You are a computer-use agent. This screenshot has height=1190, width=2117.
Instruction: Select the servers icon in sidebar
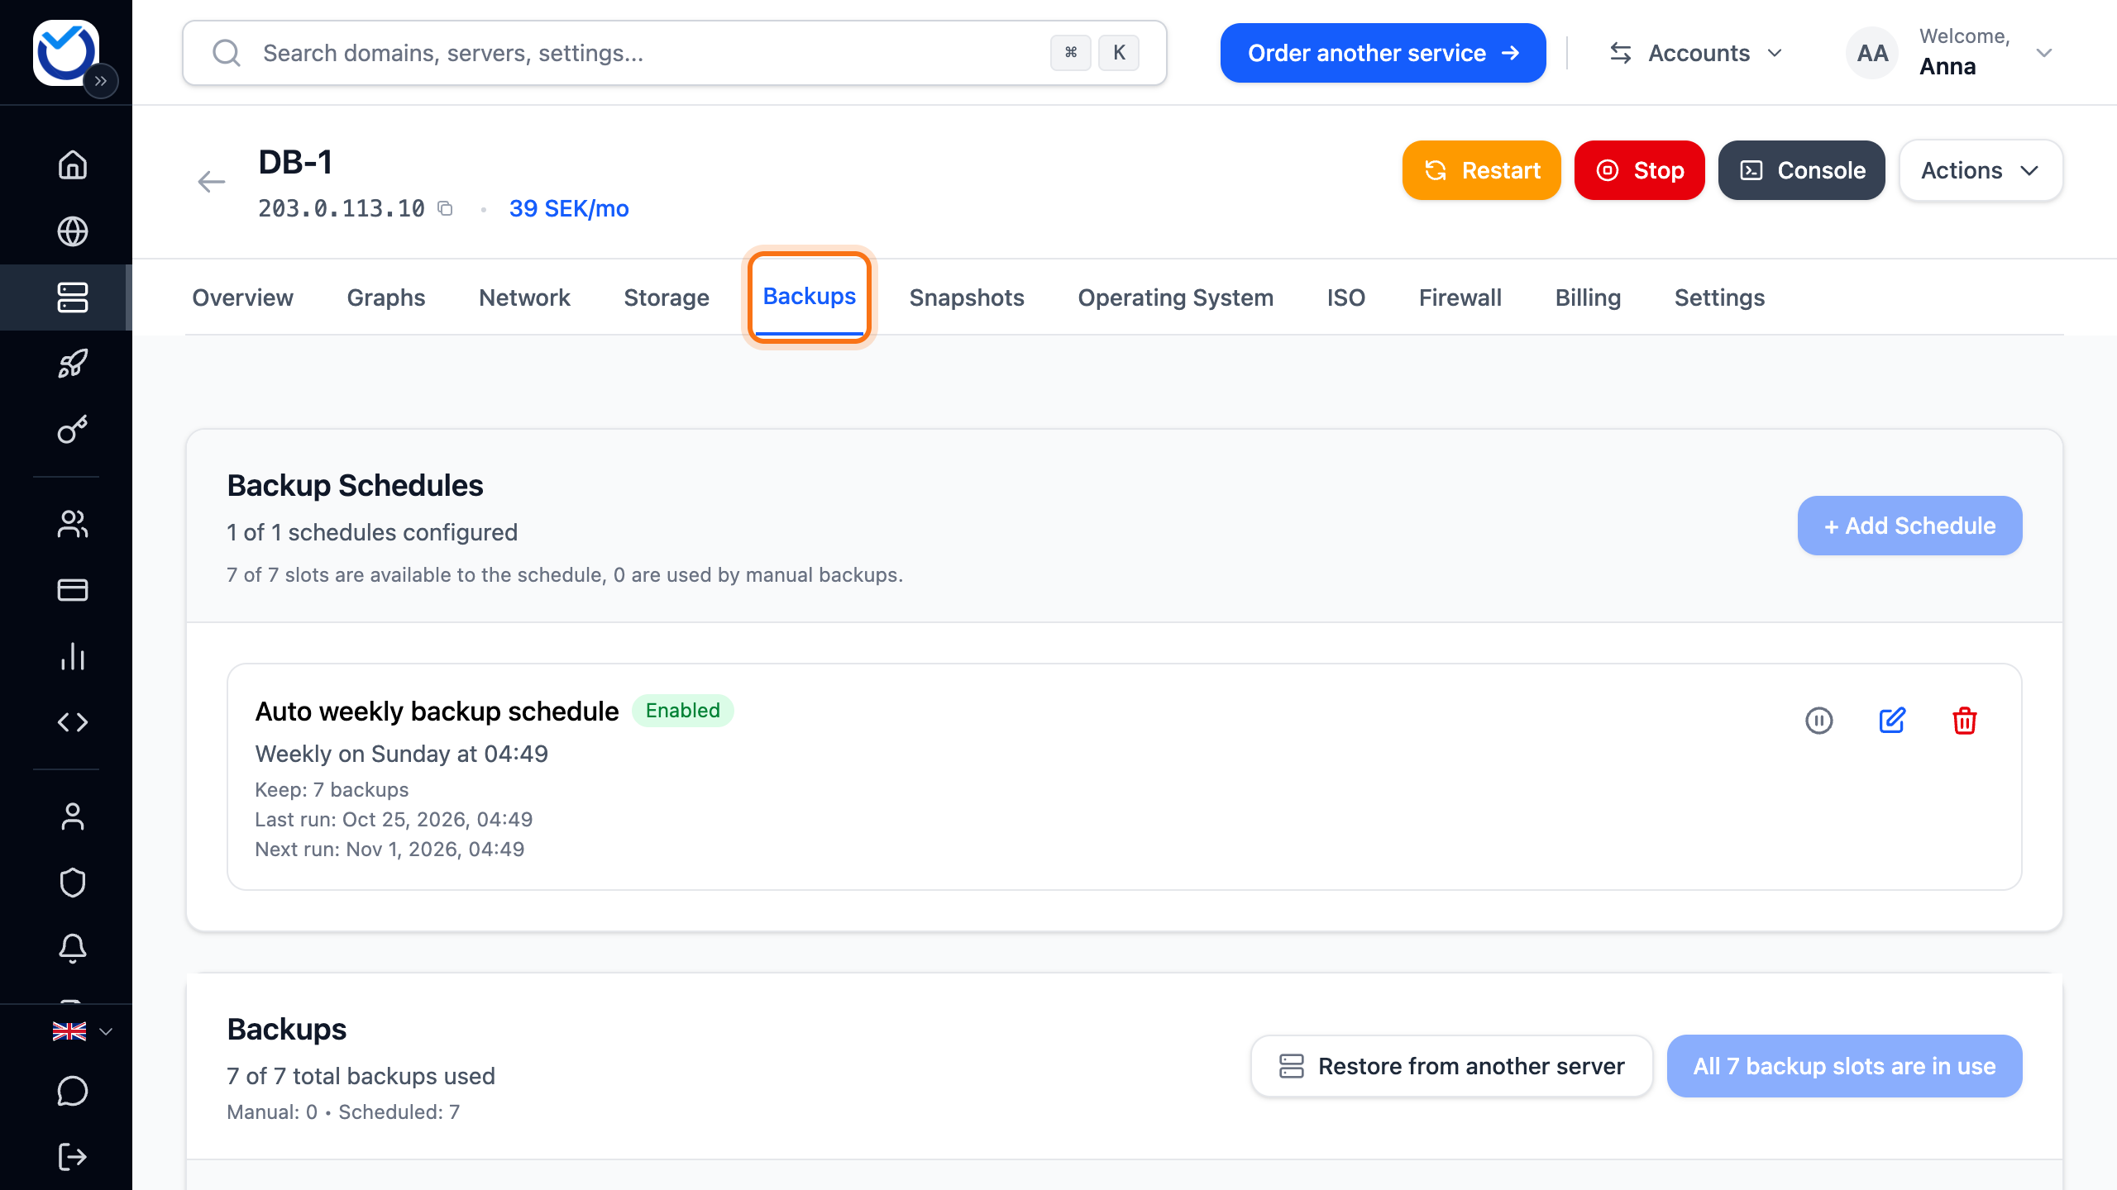click(x=73, y=297)
